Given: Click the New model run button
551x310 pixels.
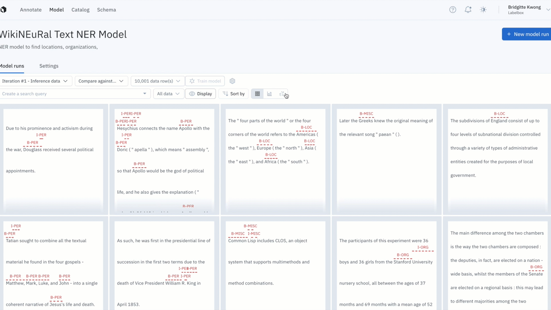Looking at the screenshot, I should tap(527, 34).
